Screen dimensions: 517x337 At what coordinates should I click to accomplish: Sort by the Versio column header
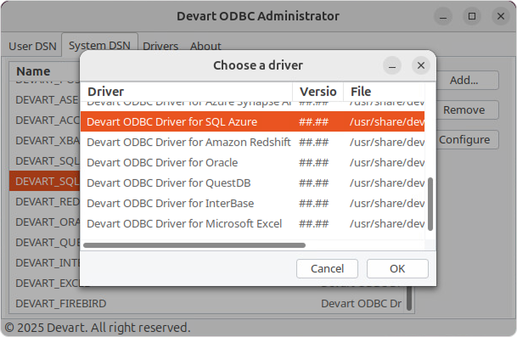click(x=318, y=92)
